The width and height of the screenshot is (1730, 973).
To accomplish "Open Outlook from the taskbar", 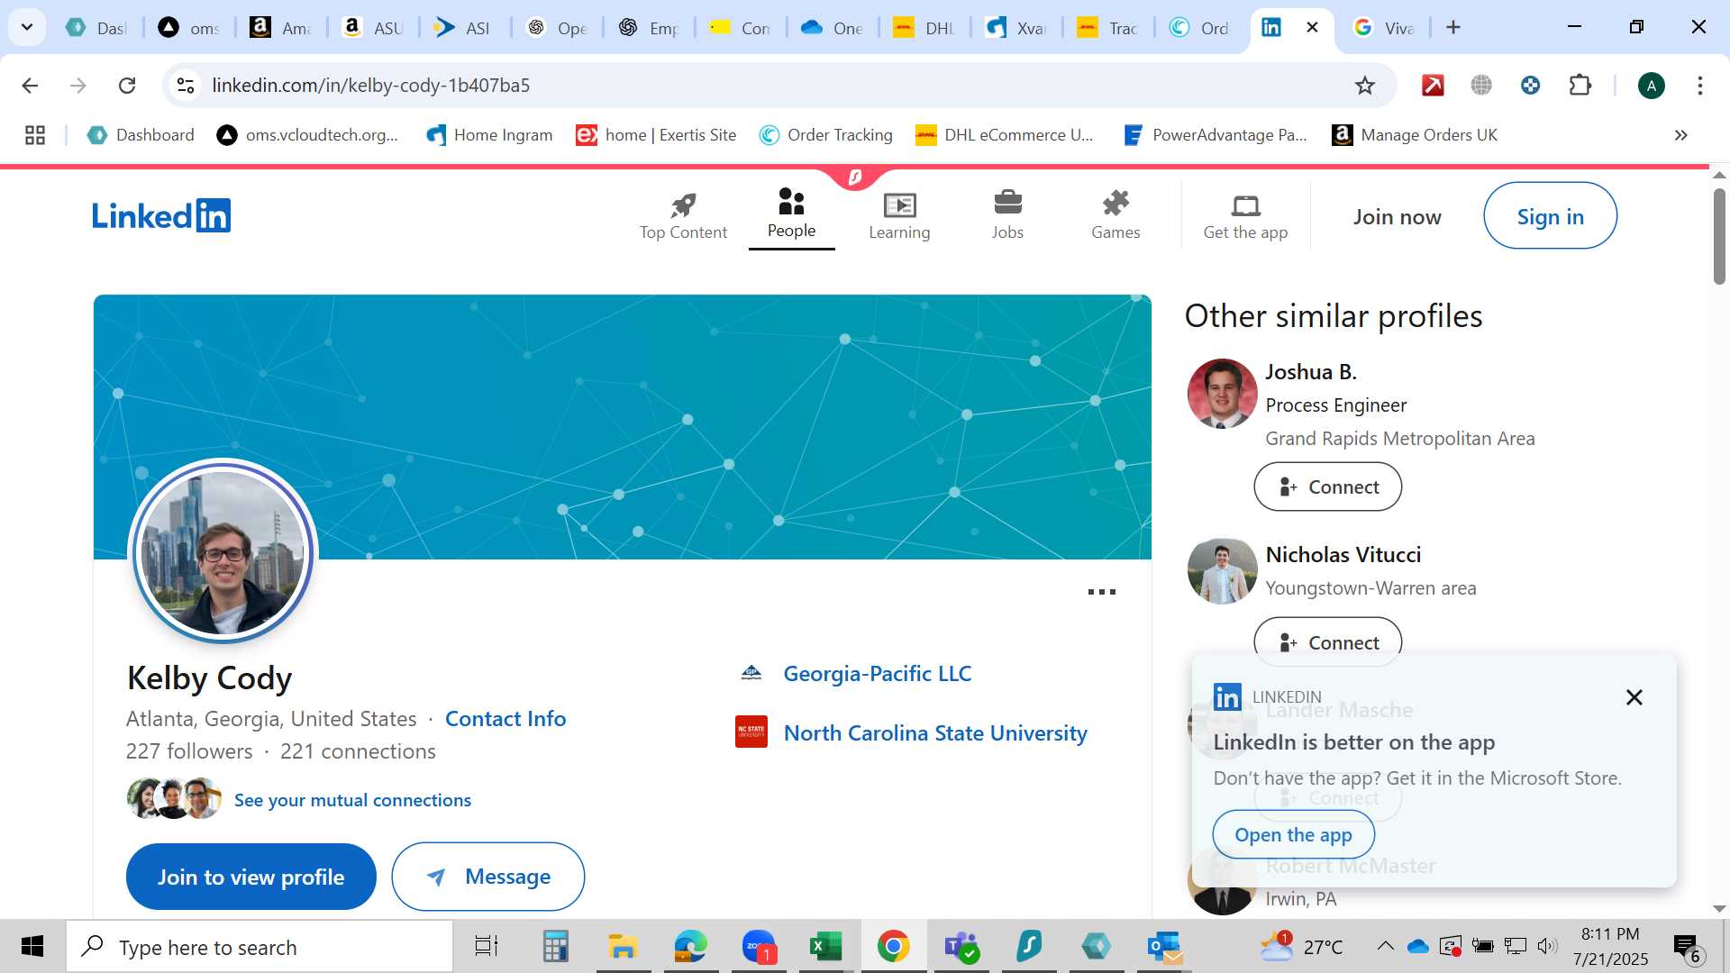I will point(1164,947).
